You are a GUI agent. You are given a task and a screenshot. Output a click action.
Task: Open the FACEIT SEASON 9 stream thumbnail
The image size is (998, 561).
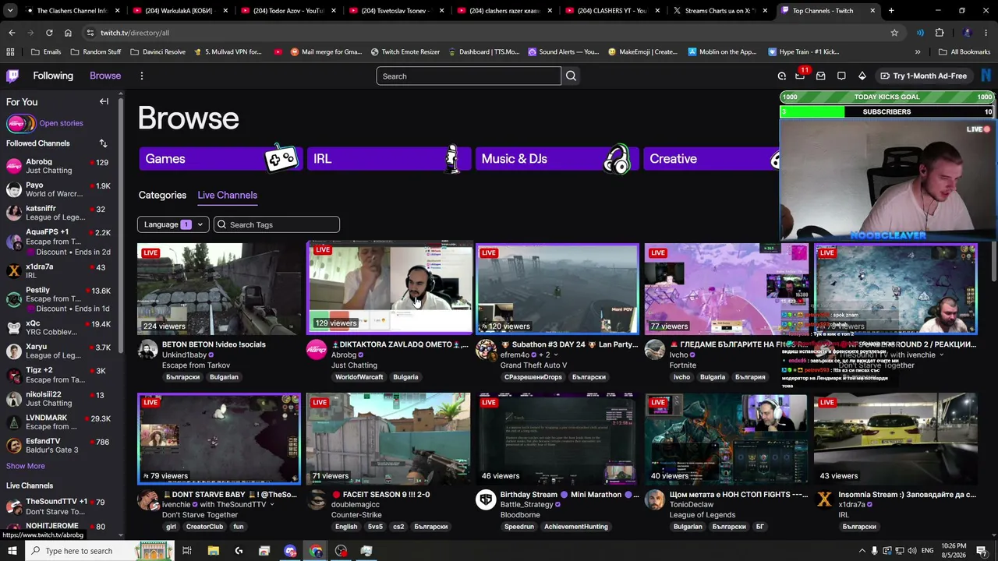coord(388,439)
